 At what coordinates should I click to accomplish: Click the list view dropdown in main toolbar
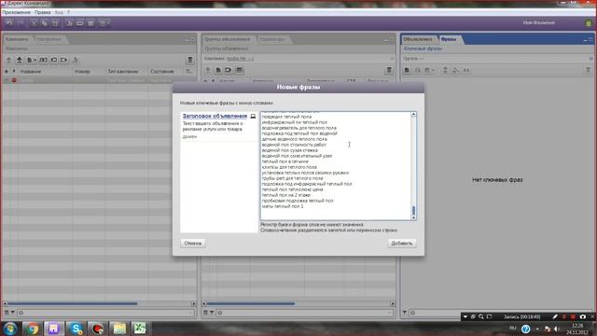pos(104,23)
